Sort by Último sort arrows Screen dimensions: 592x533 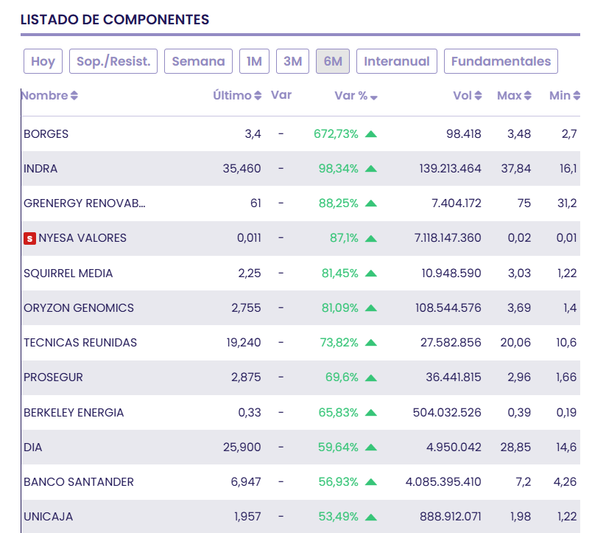pos(258,96)
